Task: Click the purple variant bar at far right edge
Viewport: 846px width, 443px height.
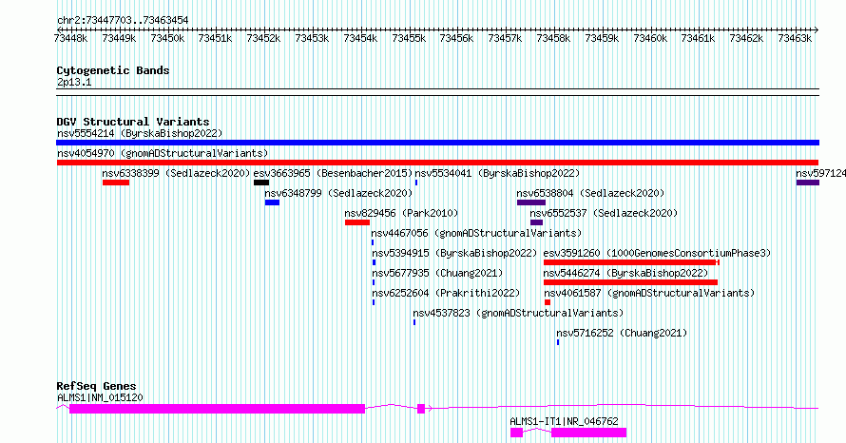Action: (x=808, y=183)
